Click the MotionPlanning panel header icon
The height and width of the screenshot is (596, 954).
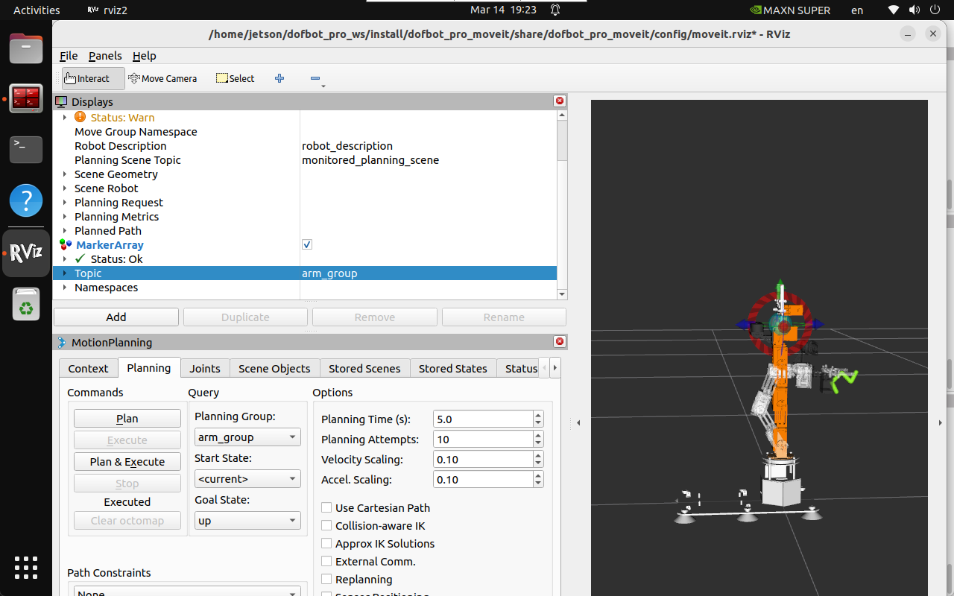pos(62,342)
